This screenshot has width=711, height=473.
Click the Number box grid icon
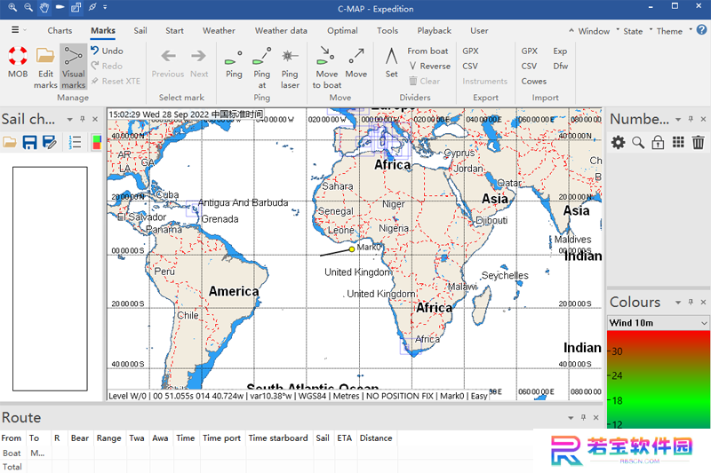(x=678, y=142)
